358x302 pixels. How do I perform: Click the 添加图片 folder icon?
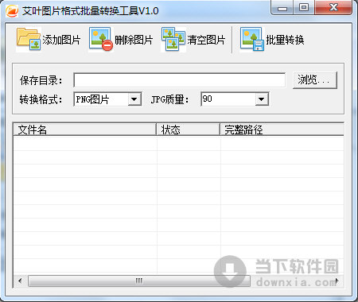click(x=29, y=40)
